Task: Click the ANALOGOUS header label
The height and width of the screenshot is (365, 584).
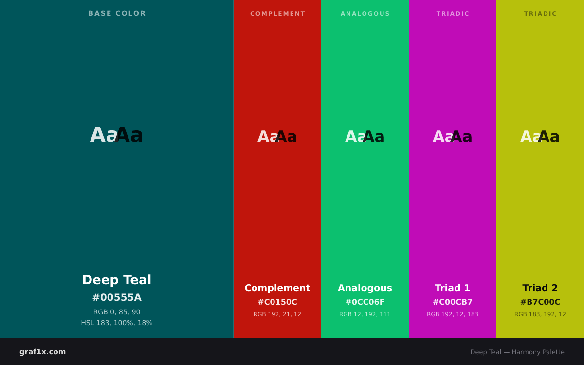Action: (365, 14)
